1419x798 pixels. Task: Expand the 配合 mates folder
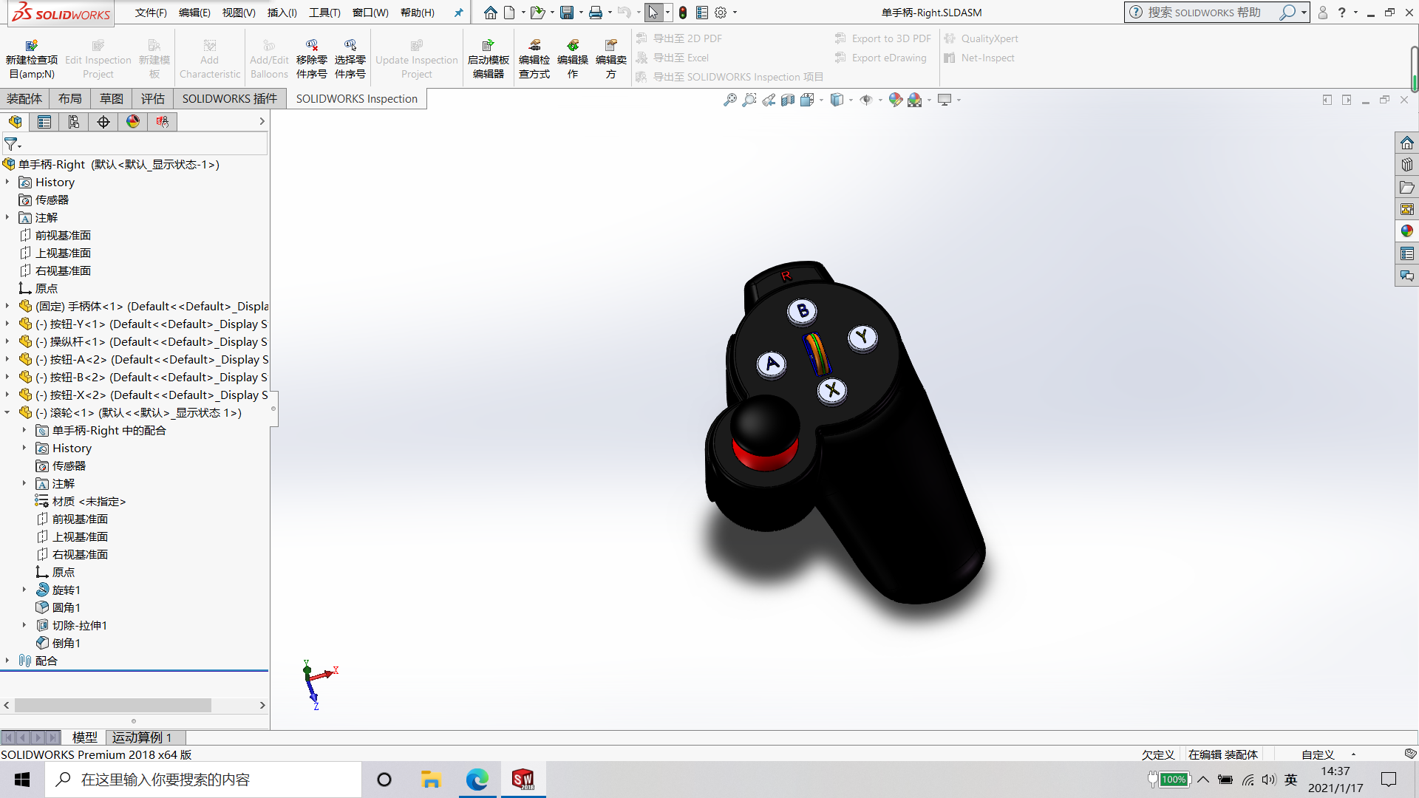pyautogui.click(x=7, y=661)
